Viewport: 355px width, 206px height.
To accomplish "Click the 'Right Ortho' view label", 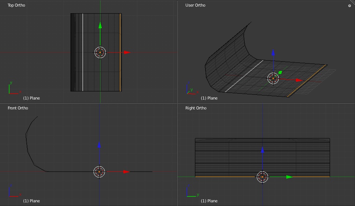I will (196, 108).
